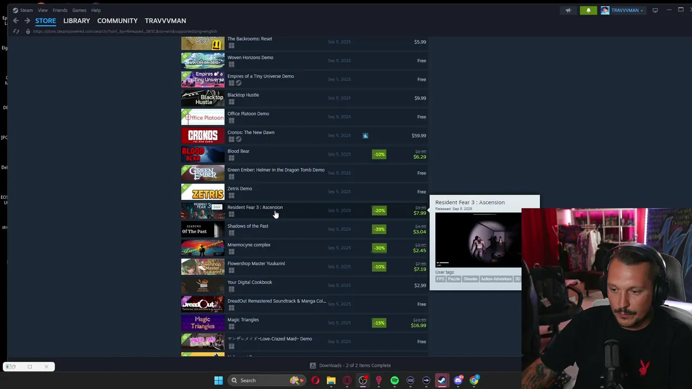
Task: Click the Blacktop Hustle $9.99 price
Action: coord(420,98)
